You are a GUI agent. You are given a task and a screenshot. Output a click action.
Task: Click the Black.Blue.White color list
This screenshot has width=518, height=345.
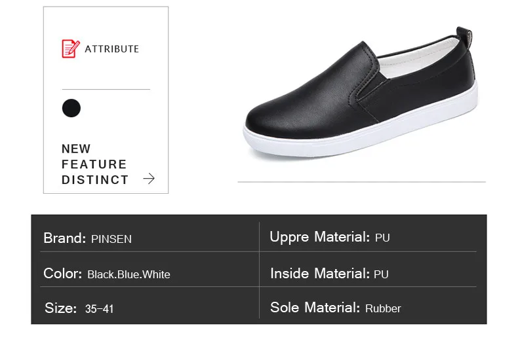pyautogui.click(x=129, y=274)
